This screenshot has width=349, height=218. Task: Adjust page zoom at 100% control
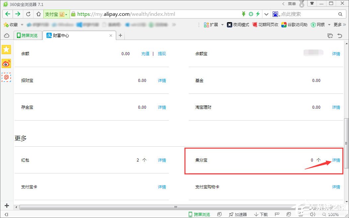tap(333, 214)
